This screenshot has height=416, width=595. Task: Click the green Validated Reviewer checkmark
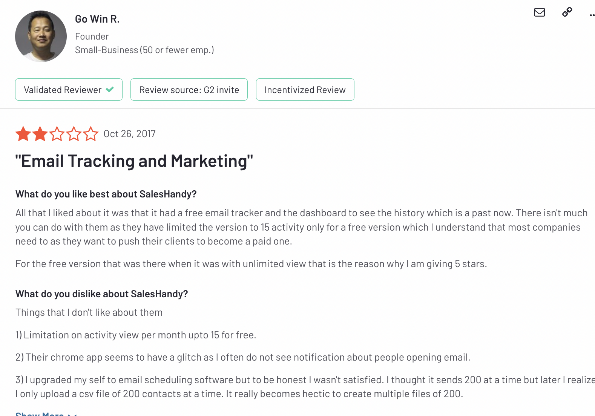110,90
